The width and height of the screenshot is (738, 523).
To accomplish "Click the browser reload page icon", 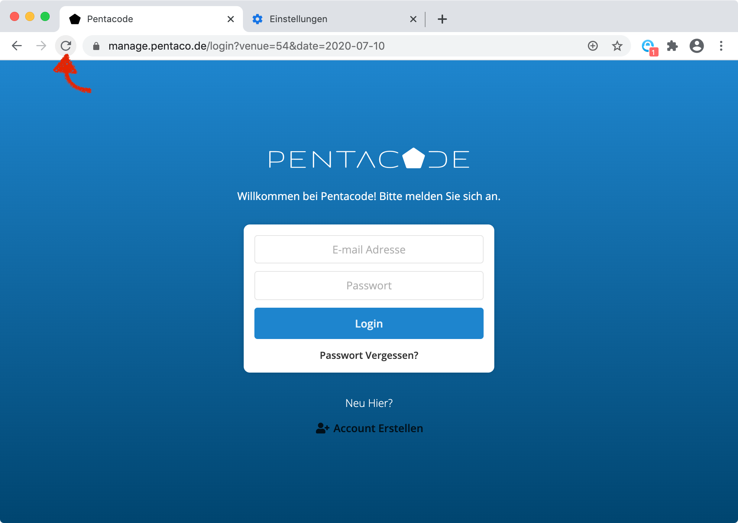I will click(66, 46).
